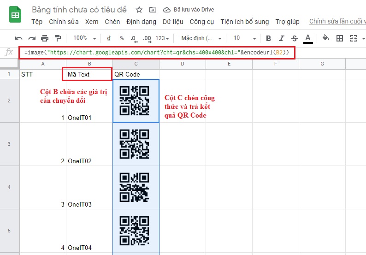Open the fill color paint bucket

[x=326, y=38]
